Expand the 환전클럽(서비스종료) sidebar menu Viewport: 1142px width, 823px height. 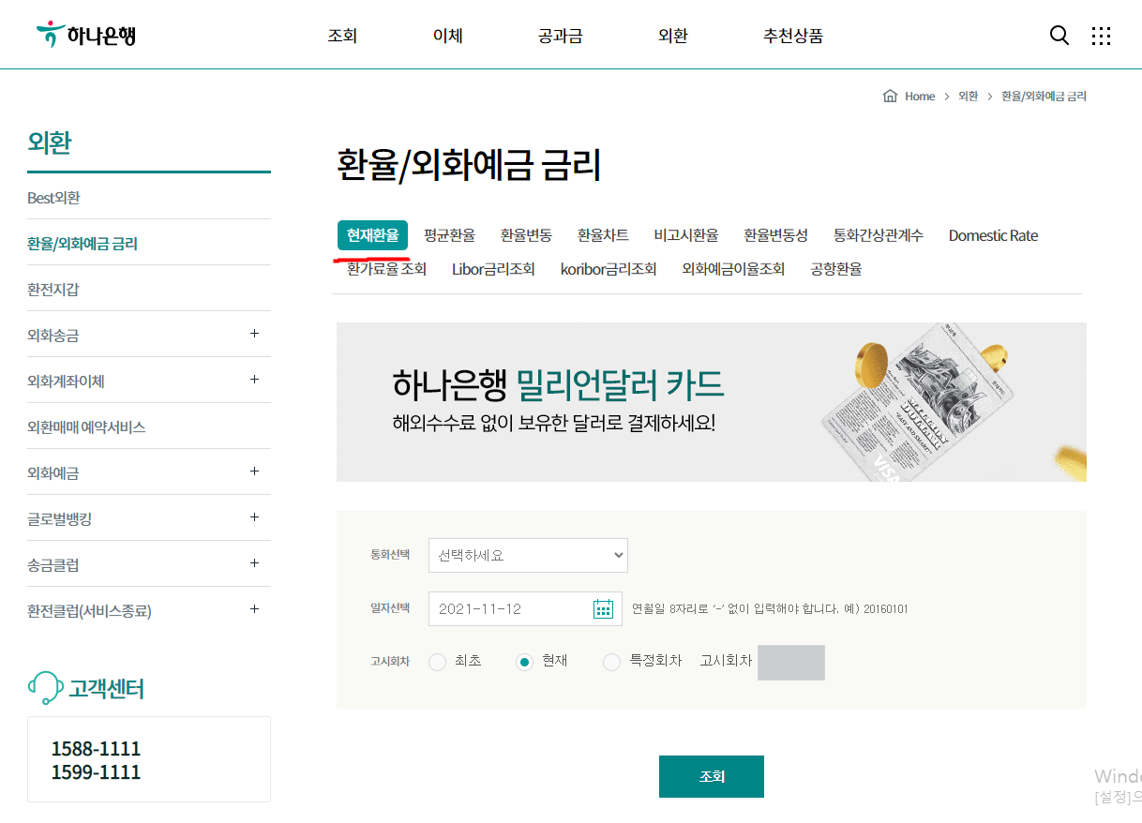[254, 609]
